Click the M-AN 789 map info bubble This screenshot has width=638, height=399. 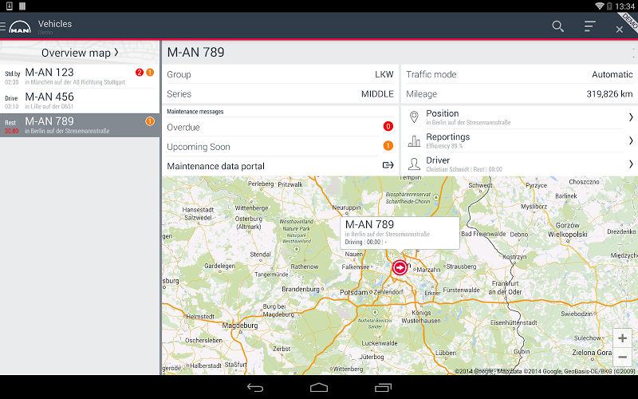pos(400,233)
